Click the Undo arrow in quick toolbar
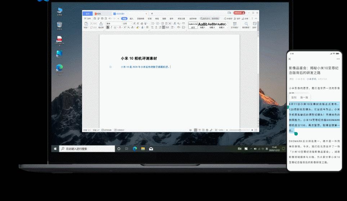 tap(109, 19)
